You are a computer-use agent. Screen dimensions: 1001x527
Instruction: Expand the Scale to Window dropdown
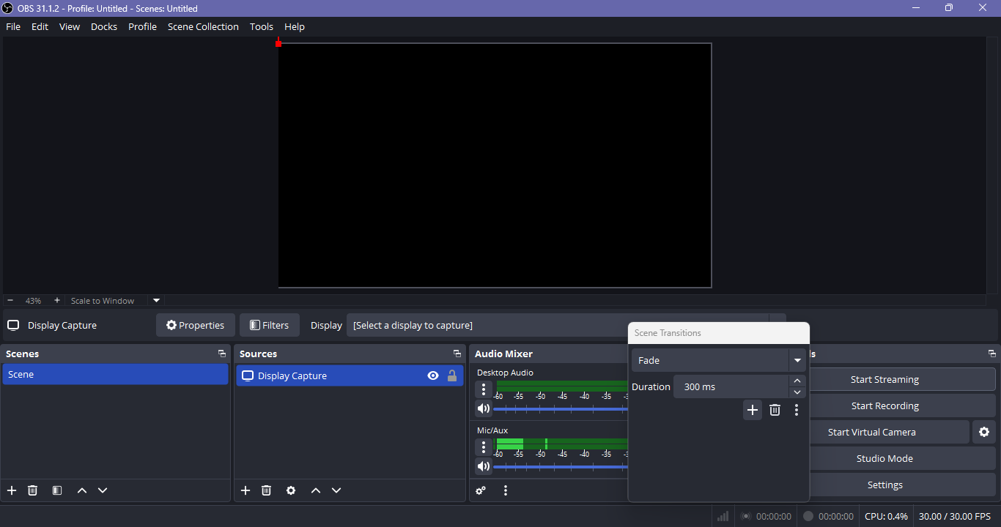coord(156,301)
